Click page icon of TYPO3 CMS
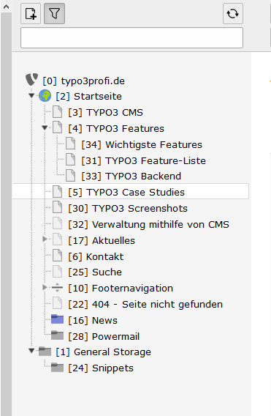Screen dimensions: 271x416 pyautogui.click(x=57, y=112)
